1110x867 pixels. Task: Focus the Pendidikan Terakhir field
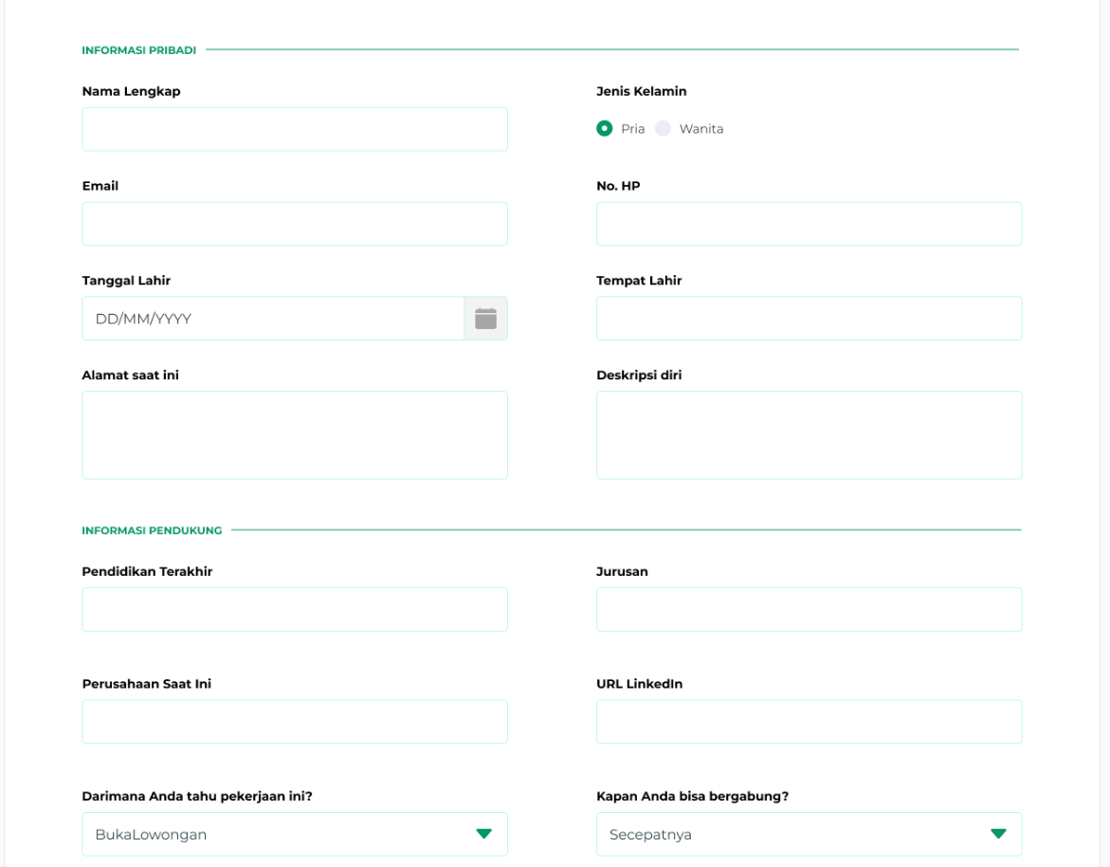294,609
